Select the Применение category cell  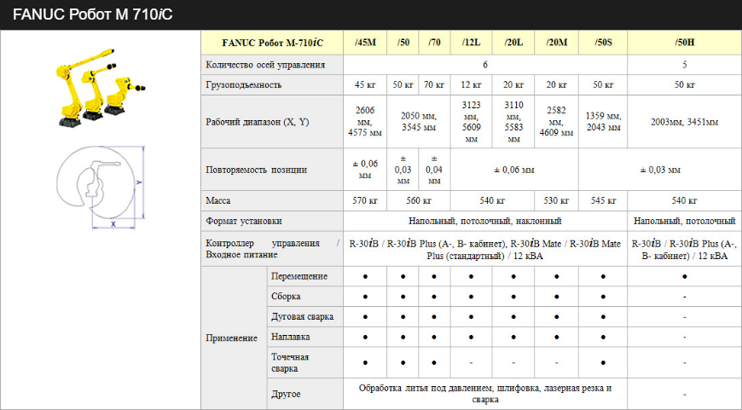[x=232, y=338]
